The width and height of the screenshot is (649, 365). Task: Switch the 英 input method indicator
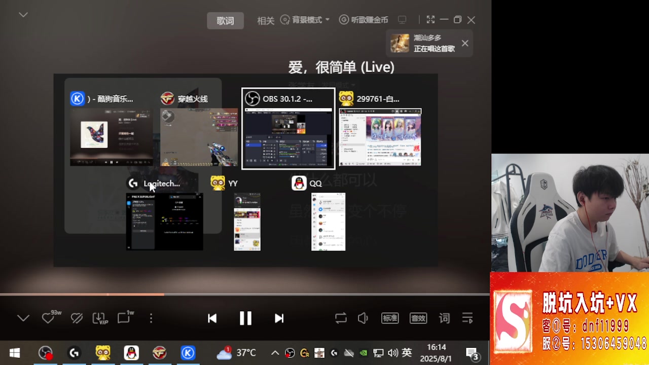click(x=407, y=353)
